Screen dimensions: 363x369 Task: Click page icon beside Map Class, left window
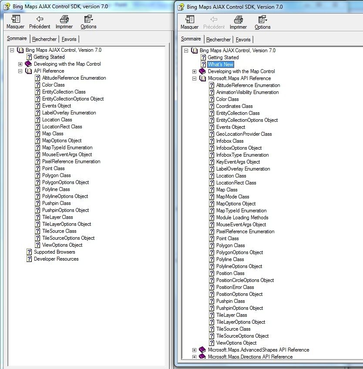point(37,134)
